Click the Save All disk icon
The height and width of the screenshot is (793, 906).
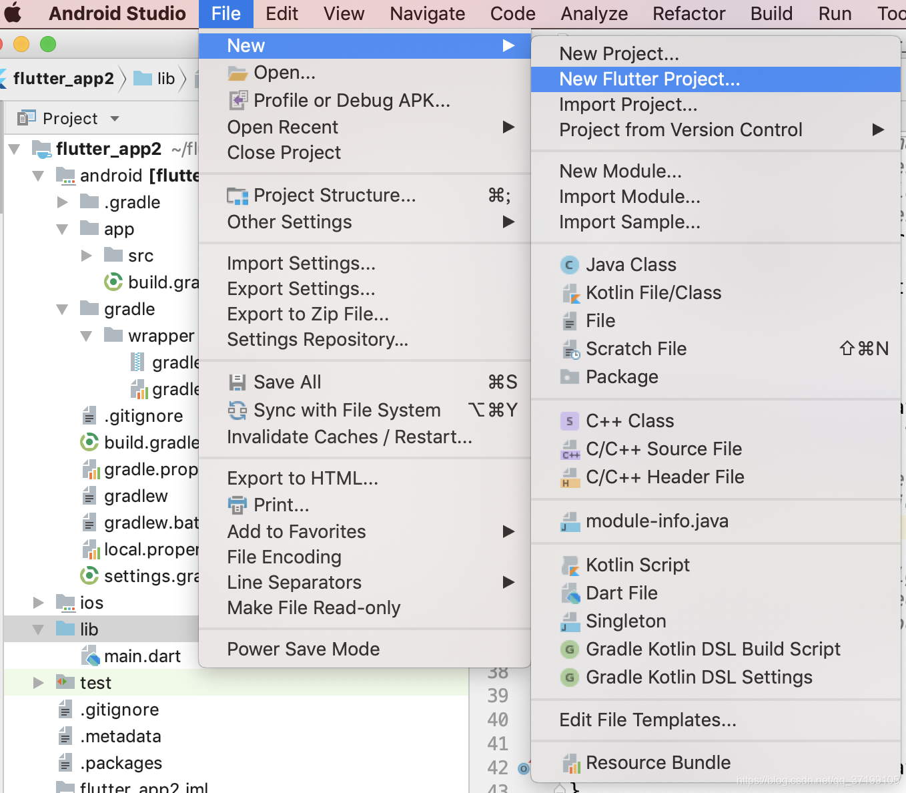coord(238,382)
